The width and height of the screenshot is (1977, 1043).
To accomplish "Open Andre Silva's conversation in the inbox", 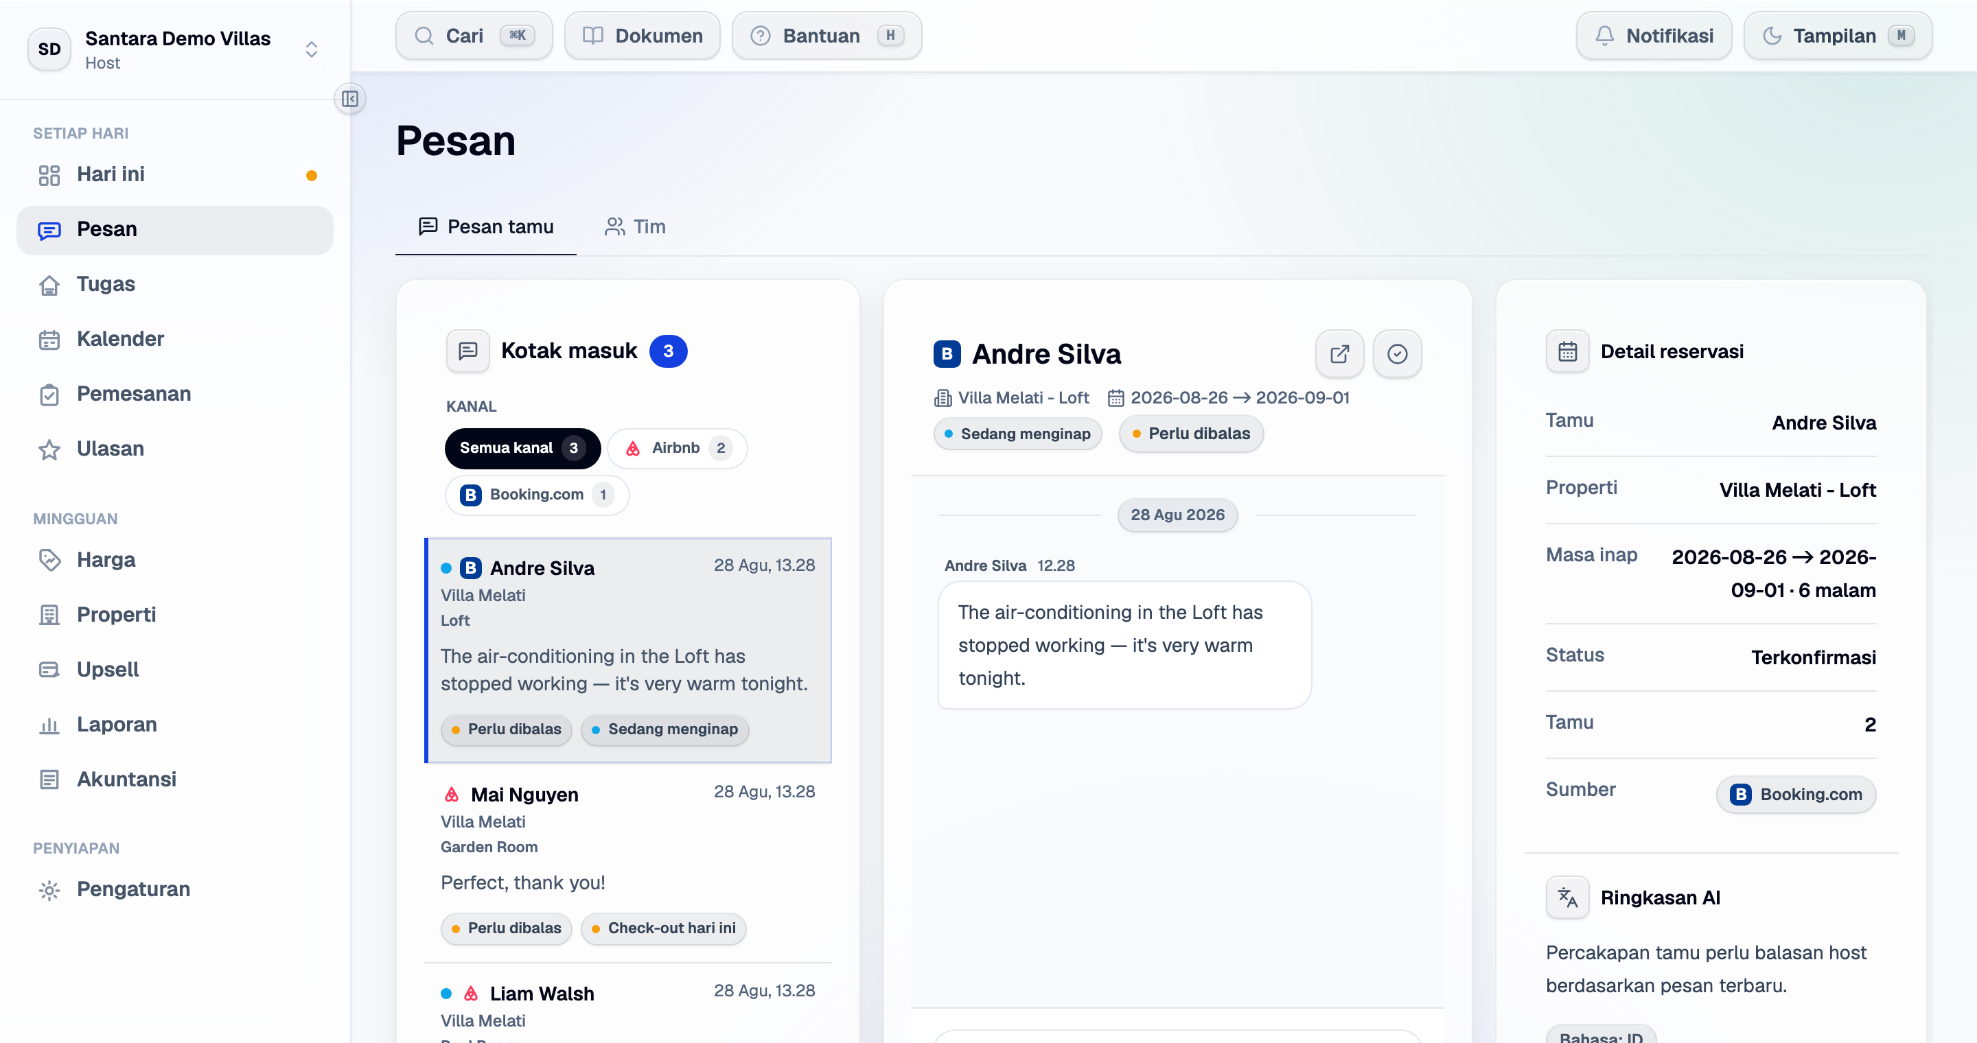I will [x=628, y=651].
